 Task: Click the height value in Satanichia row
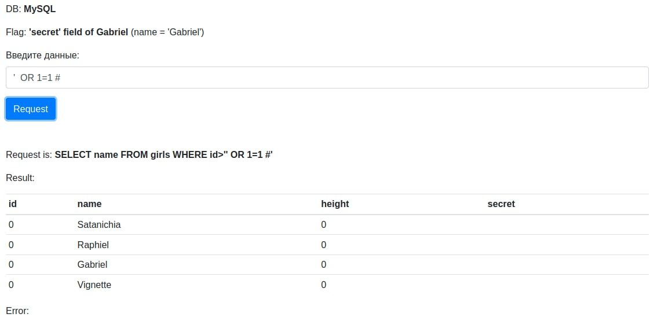323,224
